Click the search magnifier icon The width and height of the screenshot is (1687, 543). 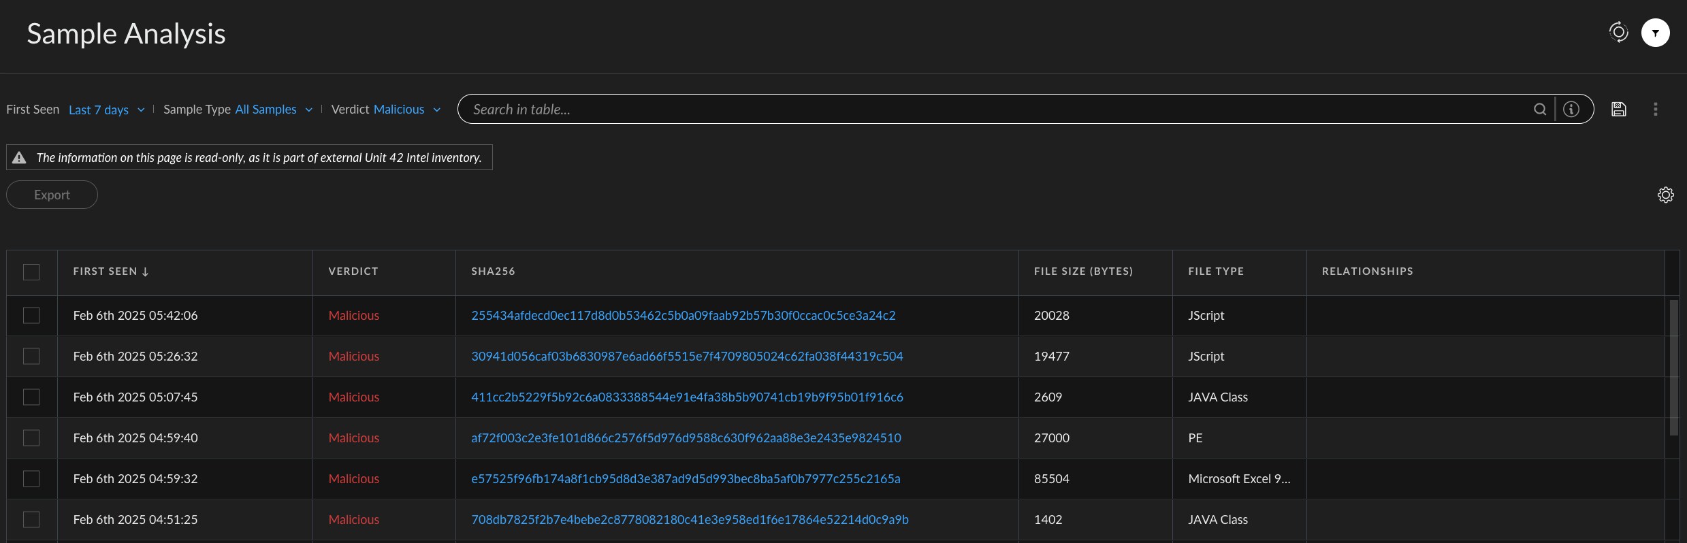coord(1539,110)
